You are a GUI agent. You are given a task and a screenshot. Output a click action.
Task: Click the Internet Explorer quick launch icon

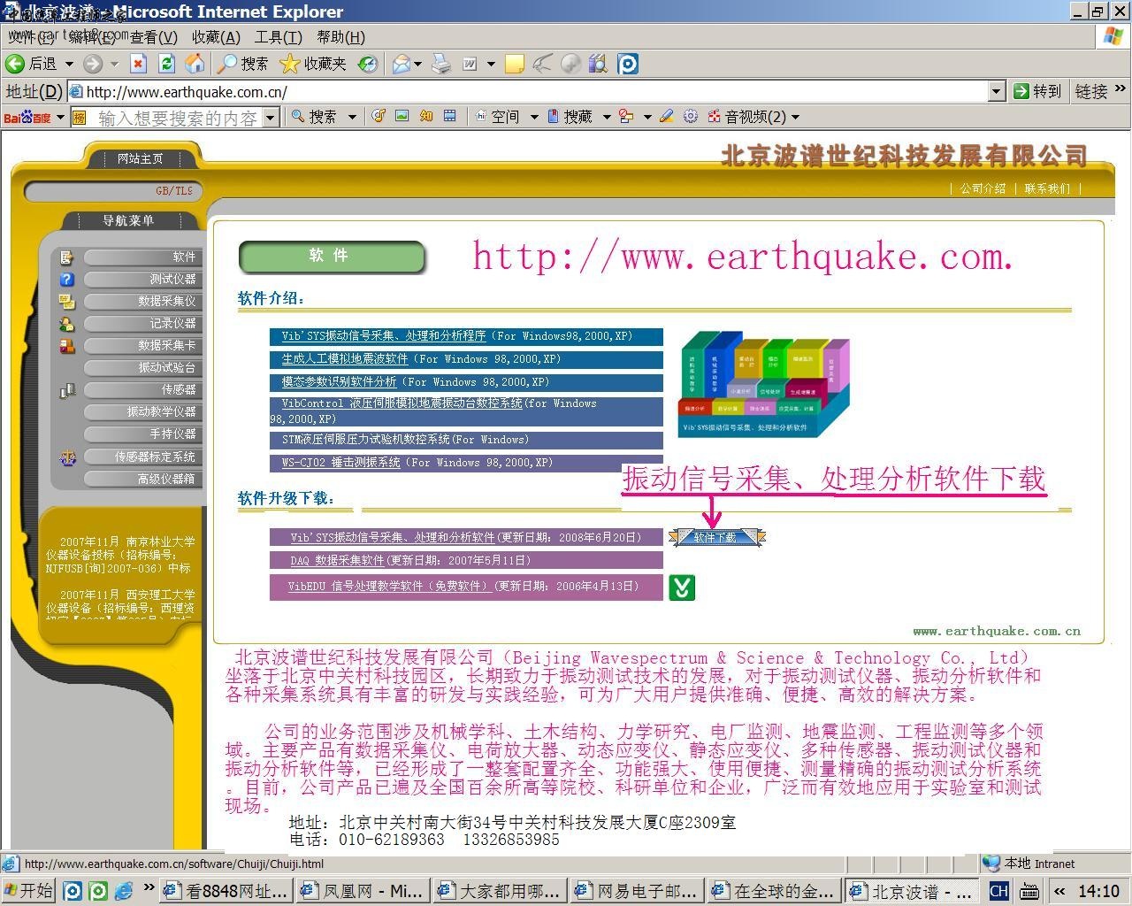pos(124,890)
